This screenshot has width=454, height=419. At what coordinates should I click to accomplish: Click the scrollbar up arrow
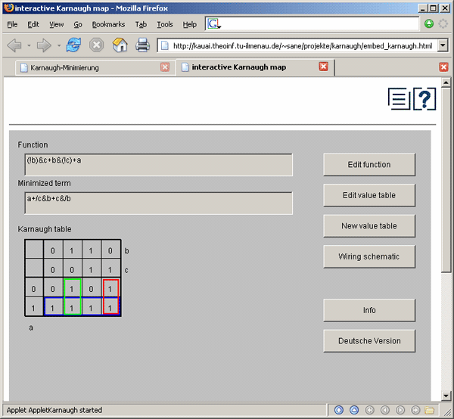[x=446, y=82]
